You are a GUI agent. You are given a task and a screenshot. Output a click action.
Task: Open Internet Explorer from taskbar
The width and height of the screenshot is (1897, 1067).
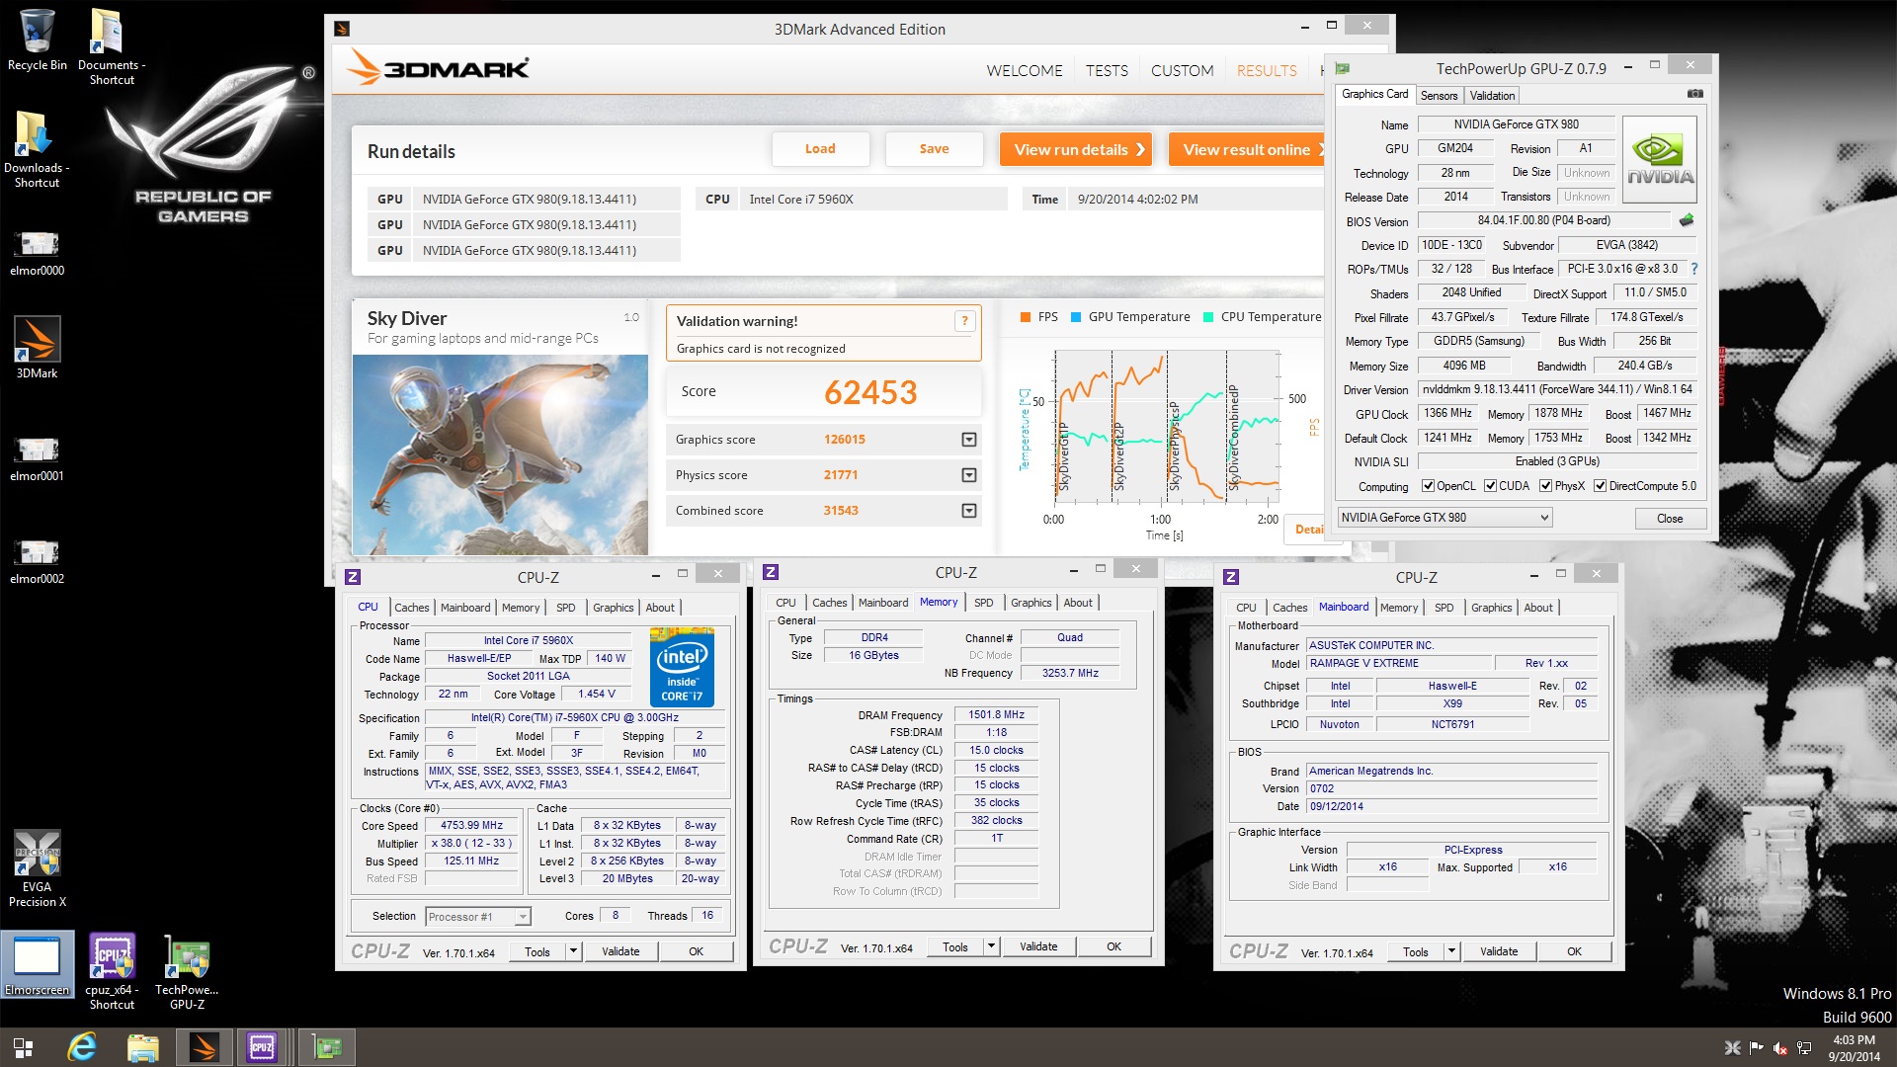click(x=82, y=1047)
